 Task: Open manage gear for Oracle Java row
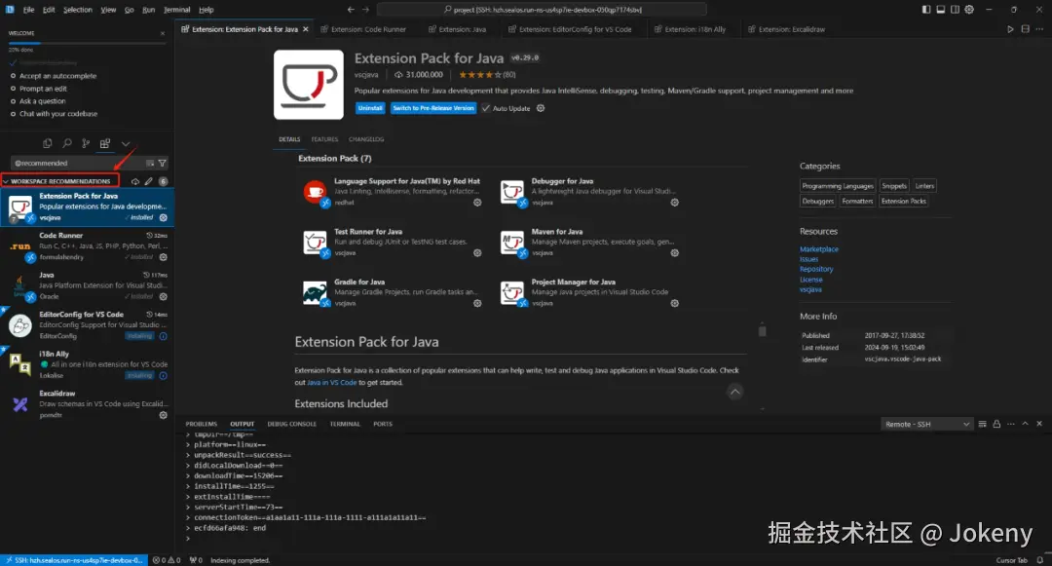click(x=163, y=296)
